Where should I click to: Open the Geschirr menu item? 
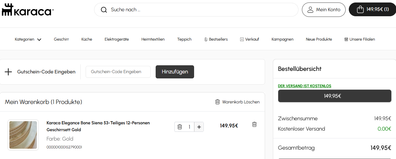pyautogui.click(x=61, y=39)
